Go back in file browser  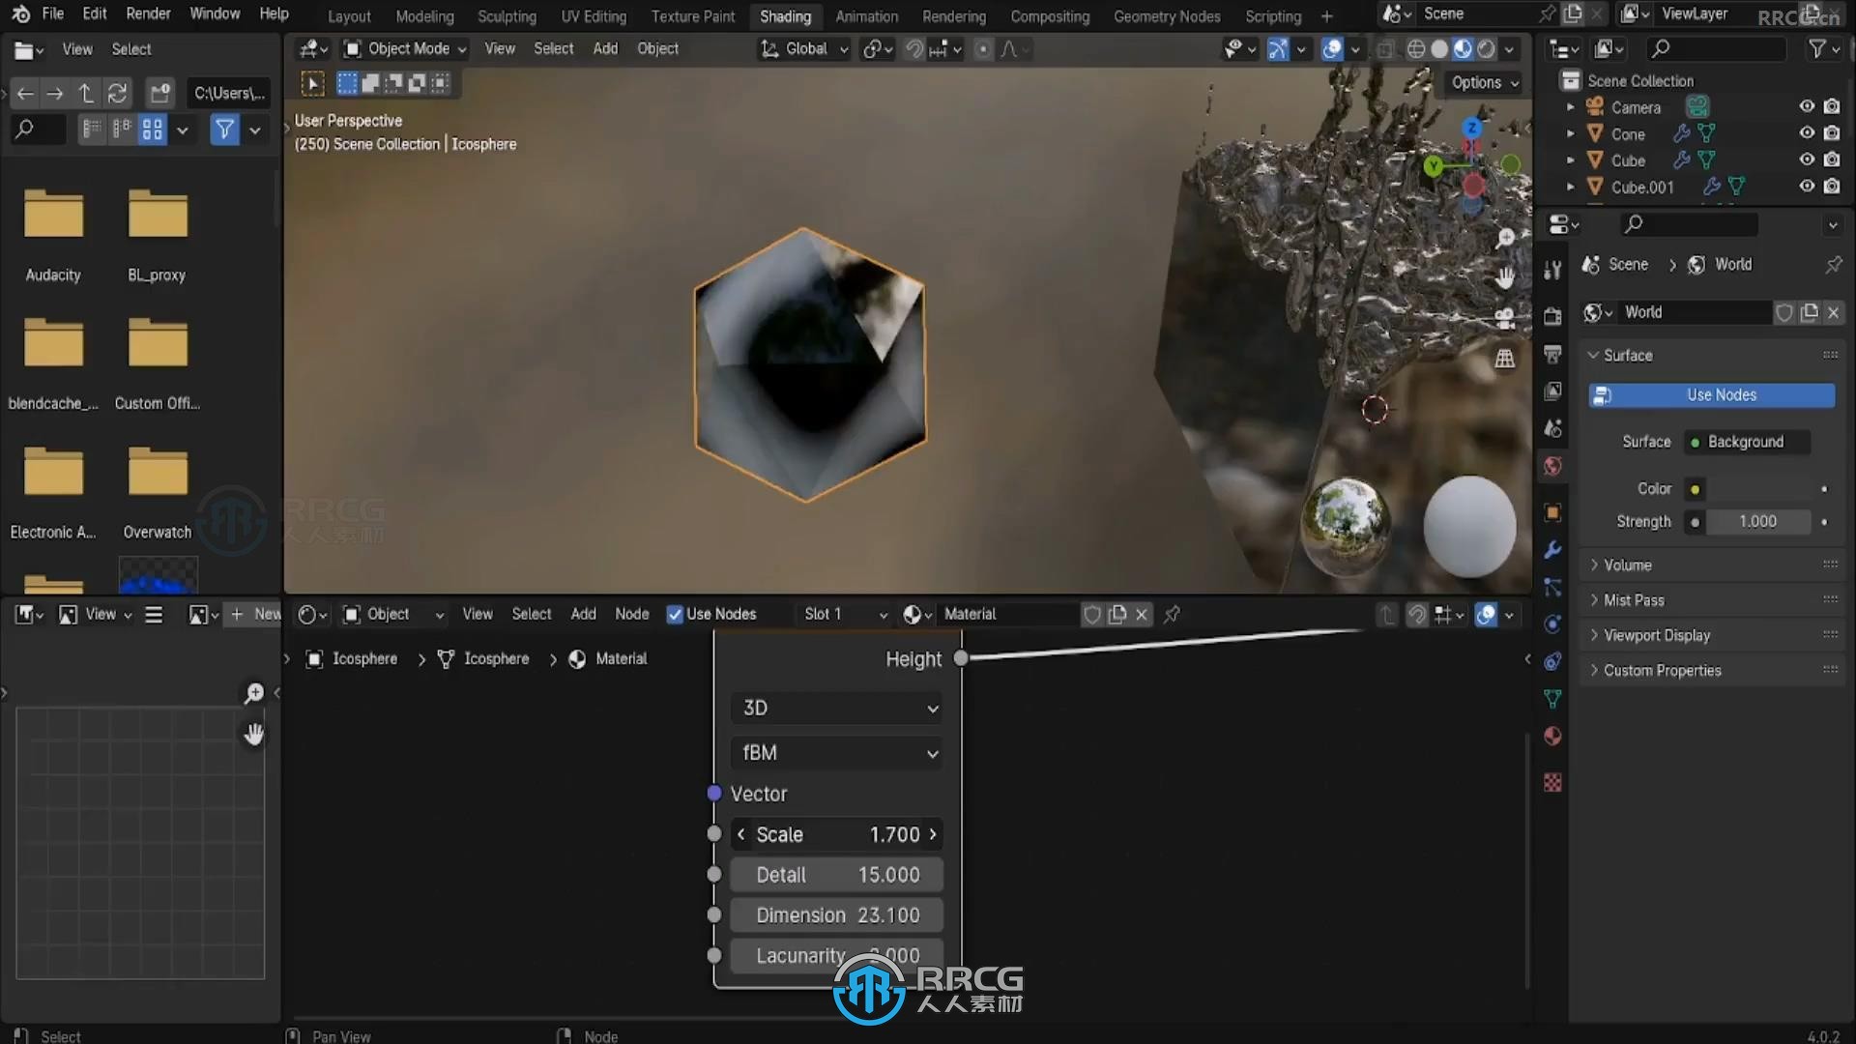click(25, 93)
